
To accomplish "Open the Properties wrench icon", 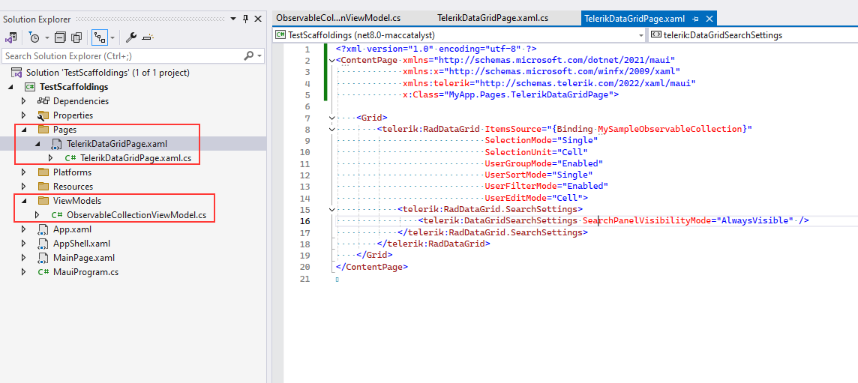I will point(130,37).
